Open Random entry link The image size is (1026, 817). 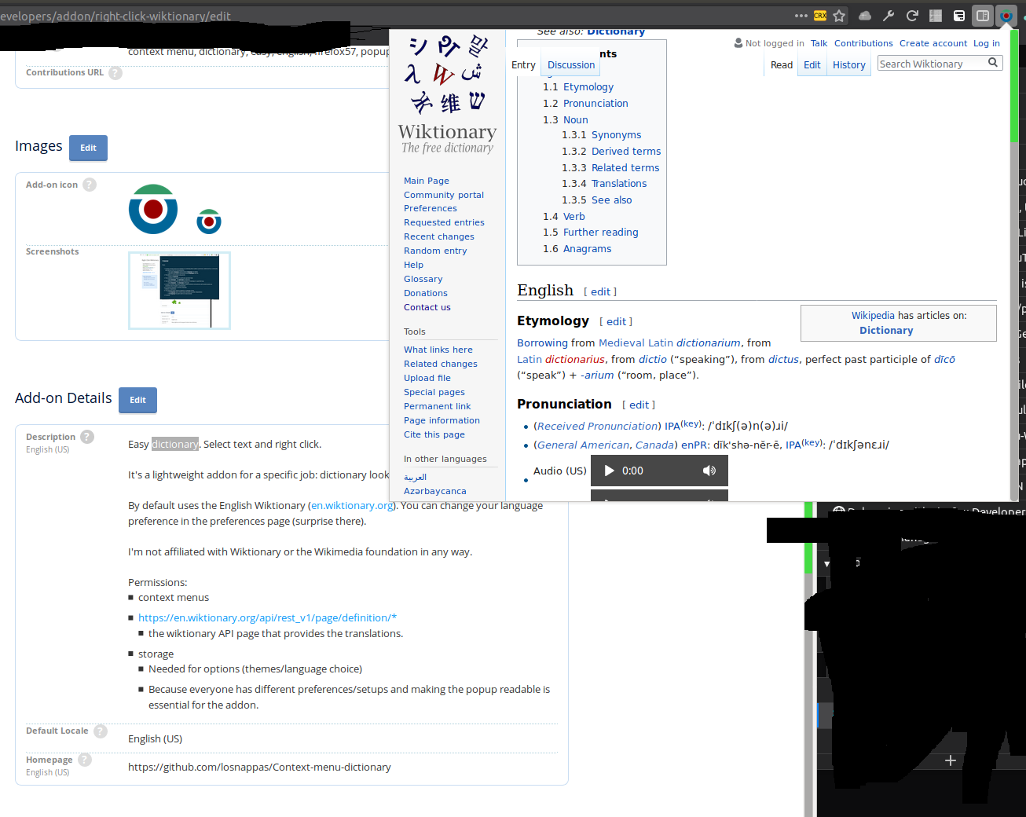[435, 251]
